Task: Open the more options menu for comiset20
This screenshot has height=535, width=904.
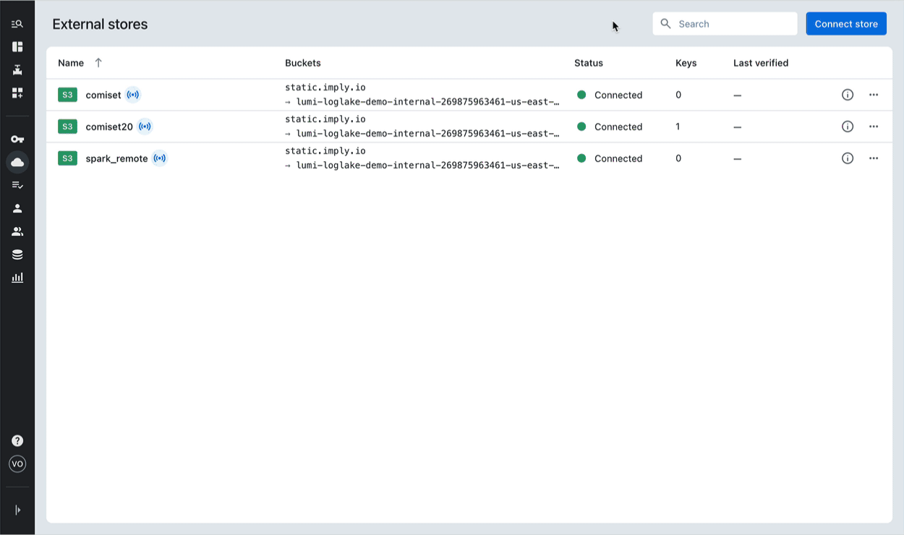Action: click(874, 127)
